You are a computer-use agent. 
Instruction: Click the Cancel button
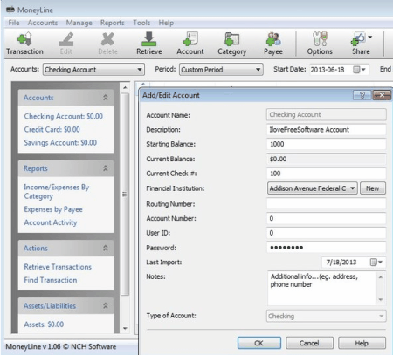coord(309,343)
